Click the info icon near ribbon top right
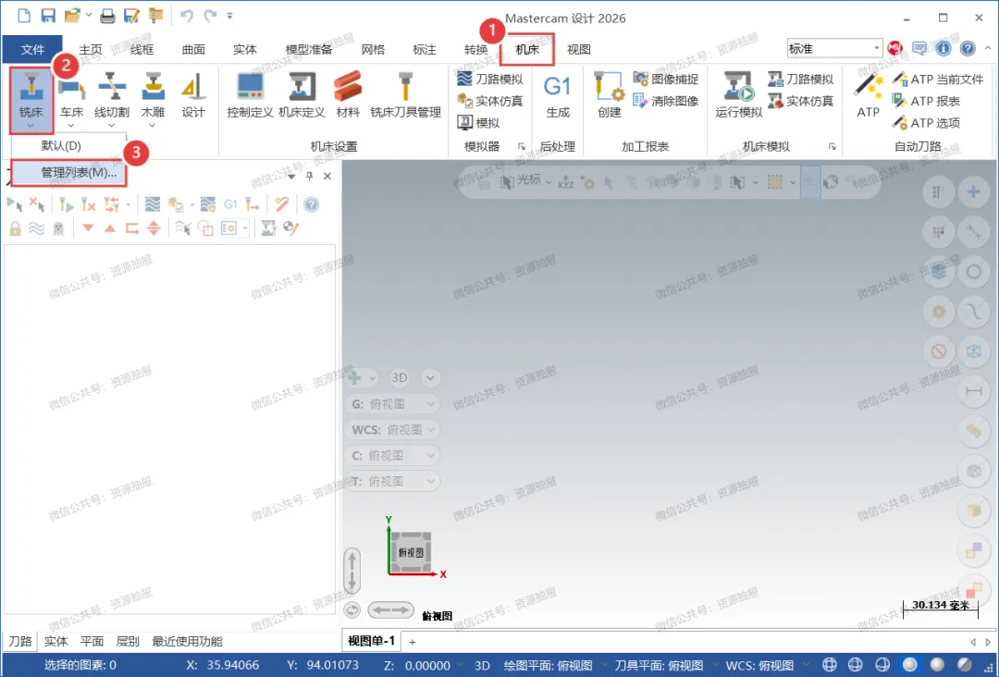Viewport: 999px width, 677px height. tap(943, 48)
